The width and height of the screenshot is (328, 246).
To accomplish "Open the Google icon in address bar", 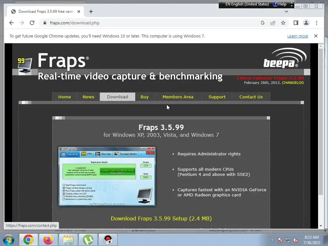I will coord(263,23).
